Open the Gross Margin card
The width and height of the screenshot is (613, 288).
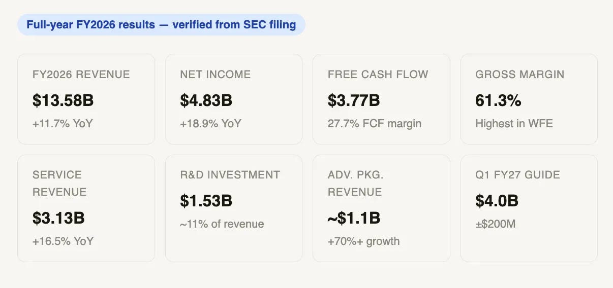pos(529,99)
